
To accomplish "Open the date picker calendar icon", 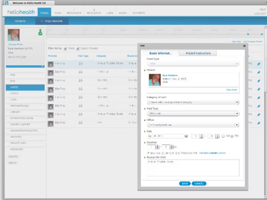I will (x=186, y=136).
